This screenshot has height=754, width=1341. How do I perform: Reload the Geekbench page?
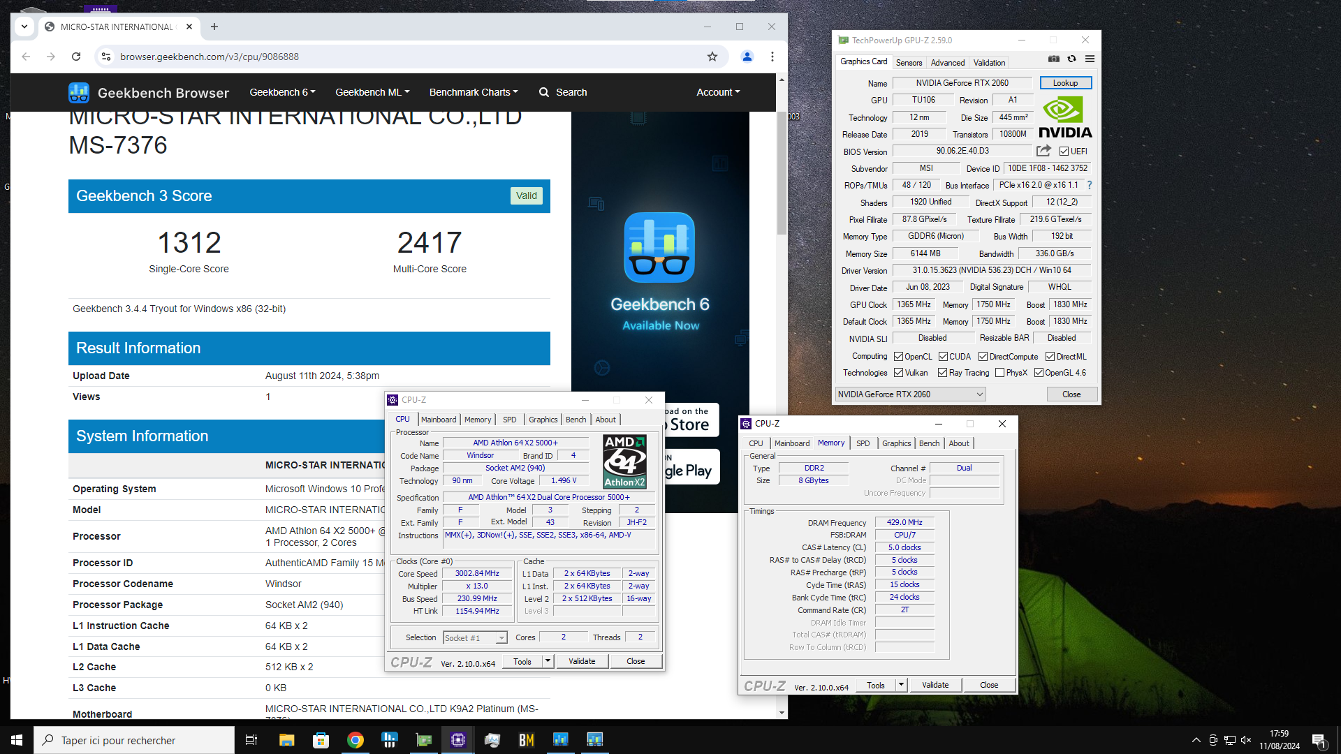click(x=76, y=57)
